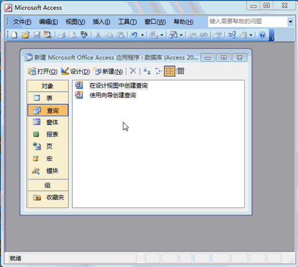Expand the toolbar options at toolbar end
This screenshot has width=298, height=267.
(272, 35)
